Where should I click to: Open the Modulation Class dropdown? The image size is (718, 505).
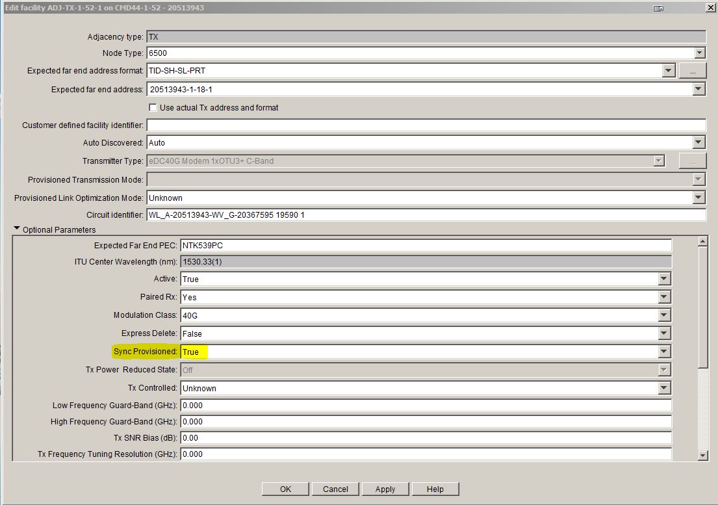coord(664,315)
